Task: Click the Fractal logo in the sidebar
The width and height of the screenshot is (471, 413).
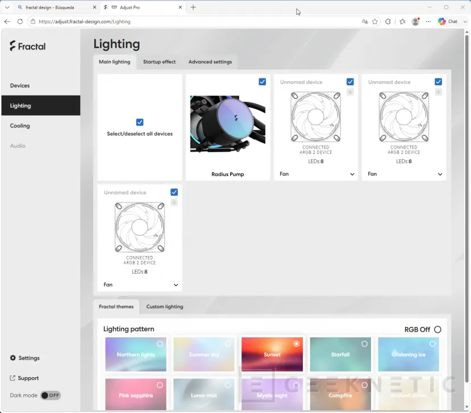Action: tap(28, 46)
